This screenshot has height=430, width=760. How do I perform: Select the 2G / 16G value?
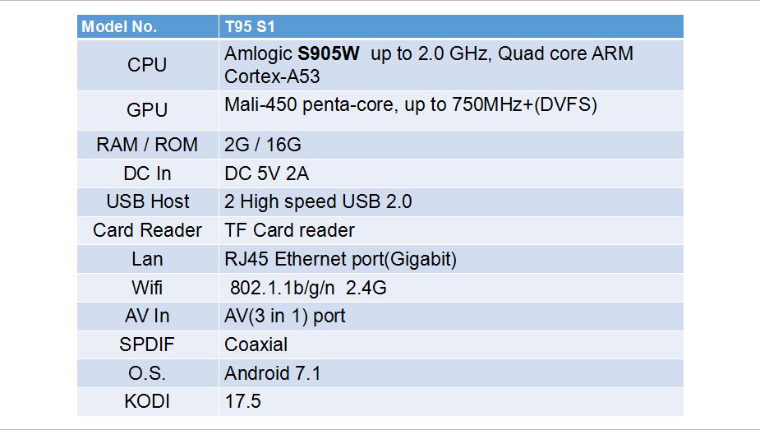262,145
